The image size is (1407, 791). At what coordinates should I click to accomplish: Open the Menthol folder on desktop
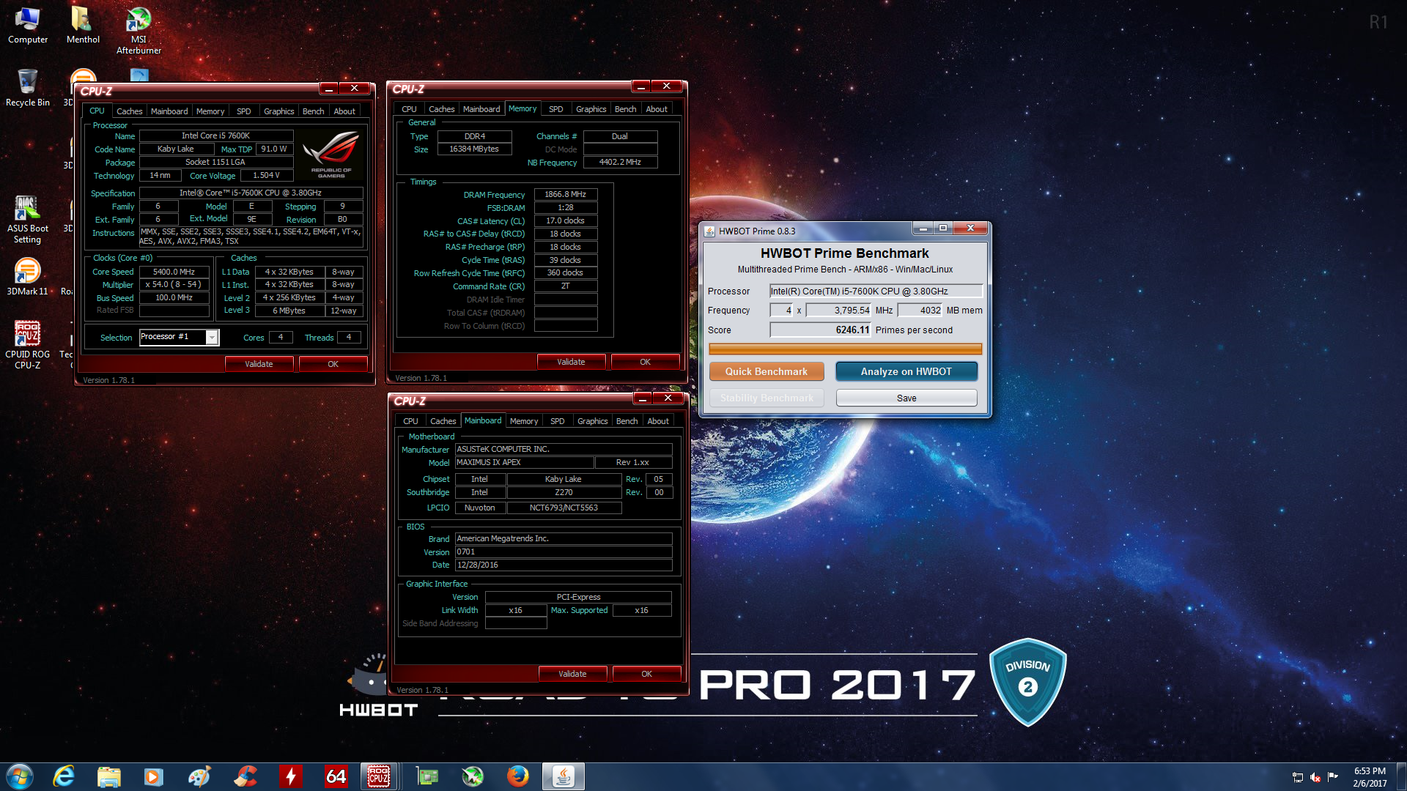click(83, 26)
